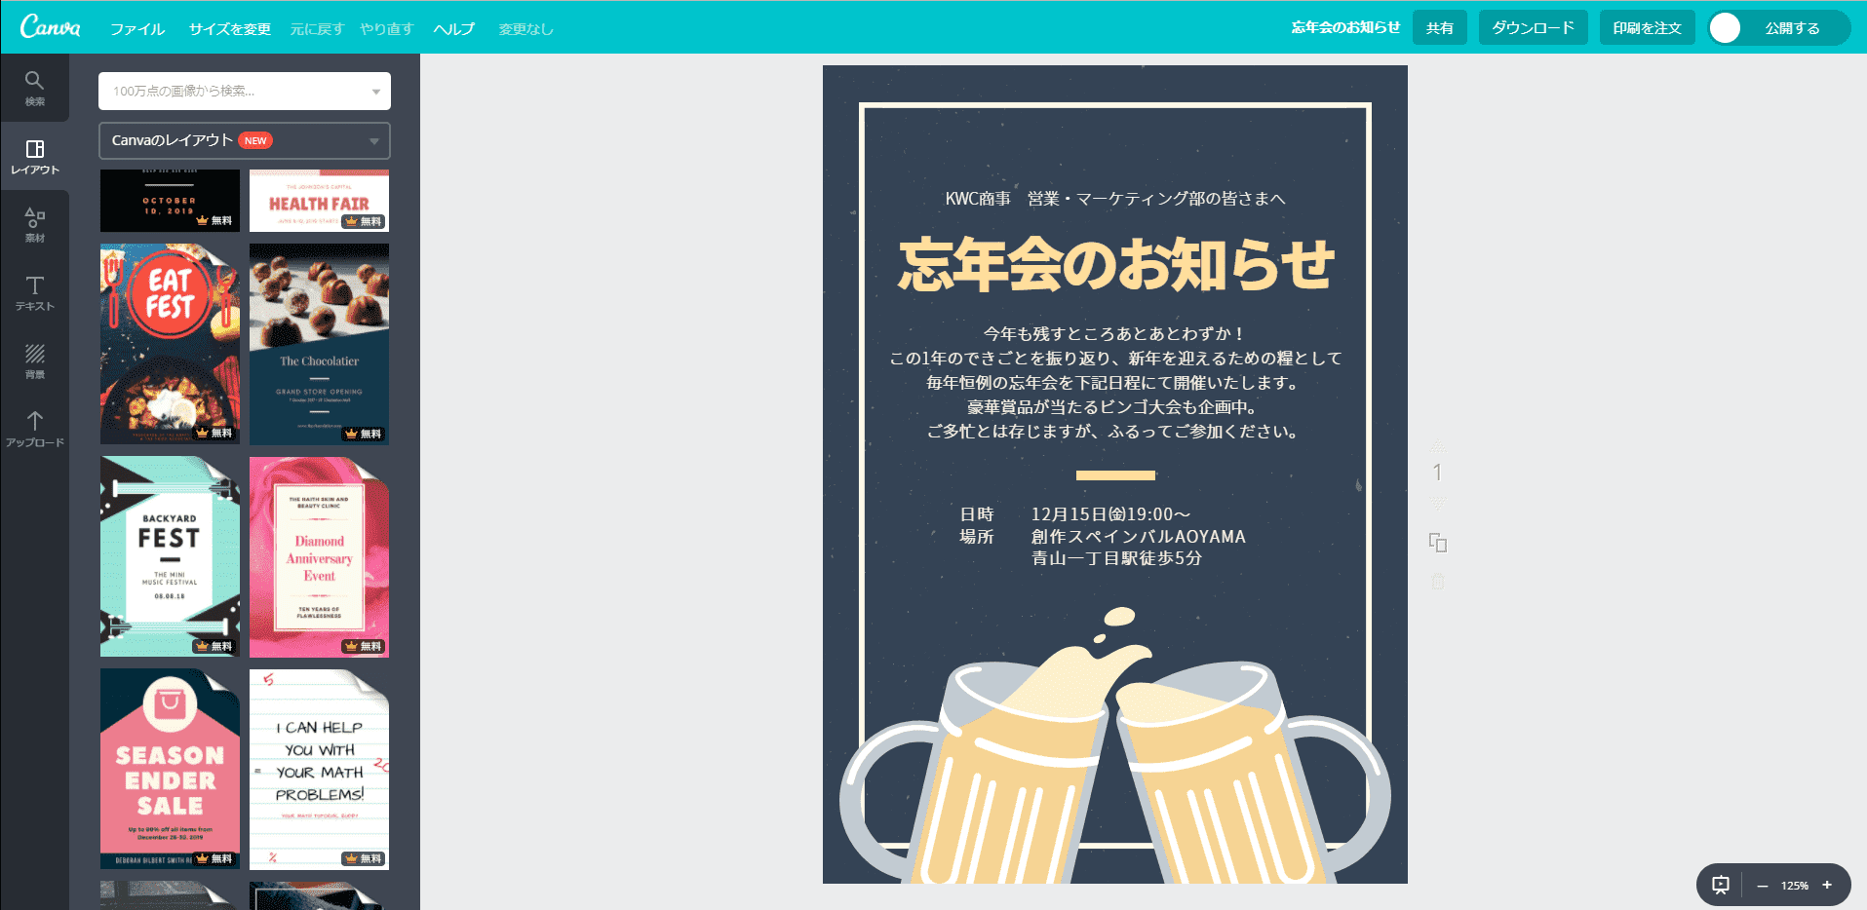The width and height of the screenshot is (1867, 910).
Task: Click the Share (共有) button
Action: click(x=1439, y=28)
